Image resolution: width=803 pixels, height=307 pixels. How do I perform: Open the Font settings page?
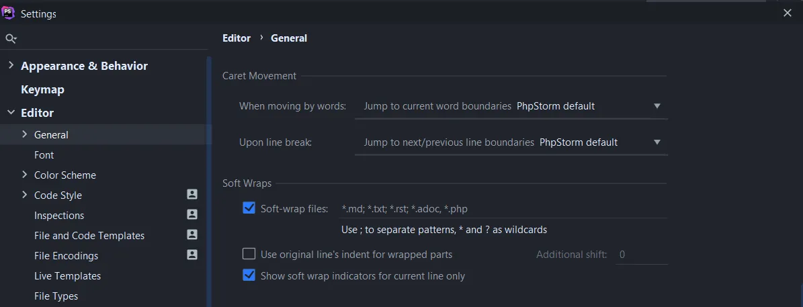pos(44,155)
